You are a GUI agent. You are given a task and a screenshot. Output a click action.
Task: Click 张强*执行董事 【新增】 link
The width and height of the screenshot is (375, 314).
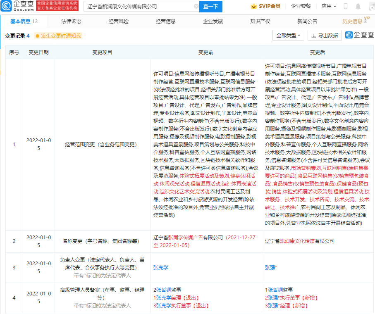[x=291, y=298]
